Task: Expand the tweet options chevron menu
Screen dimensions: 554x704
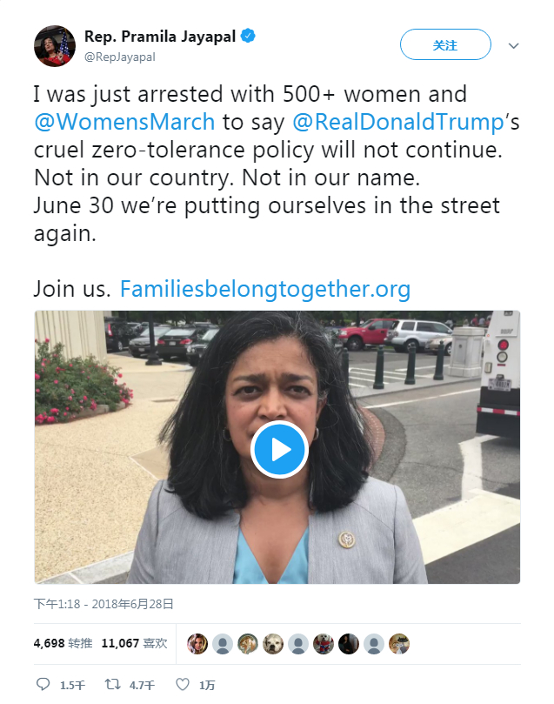Action: tap(513, 45)
